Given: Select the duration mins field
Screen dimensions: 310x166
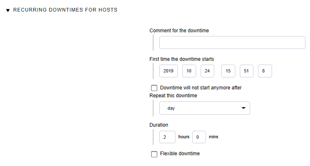Looking at the screenshot, I should 199,137.
